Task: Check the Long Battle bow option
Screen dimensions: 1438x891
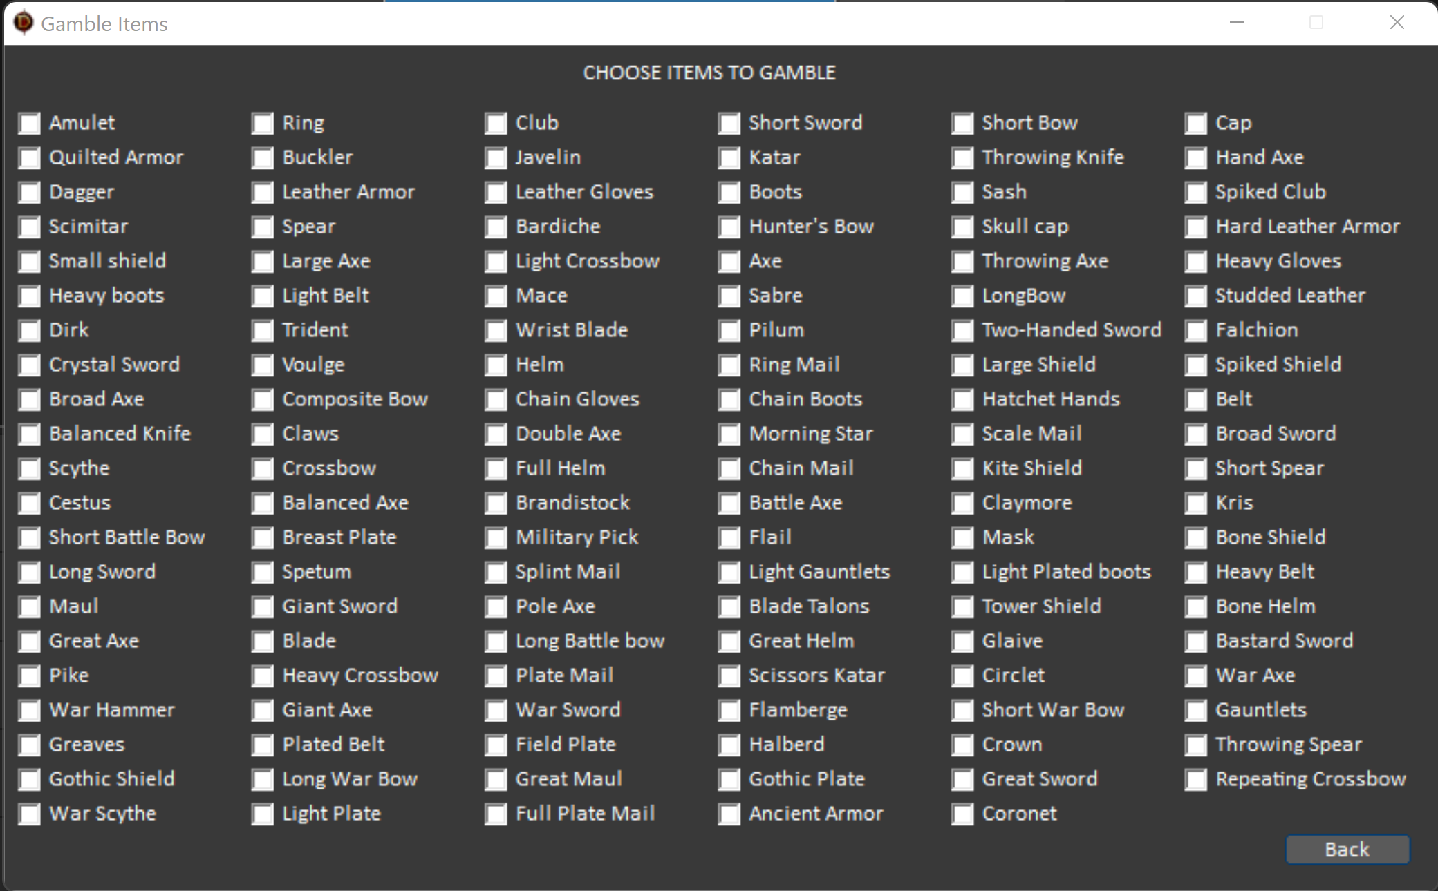Action: (496, 642)
